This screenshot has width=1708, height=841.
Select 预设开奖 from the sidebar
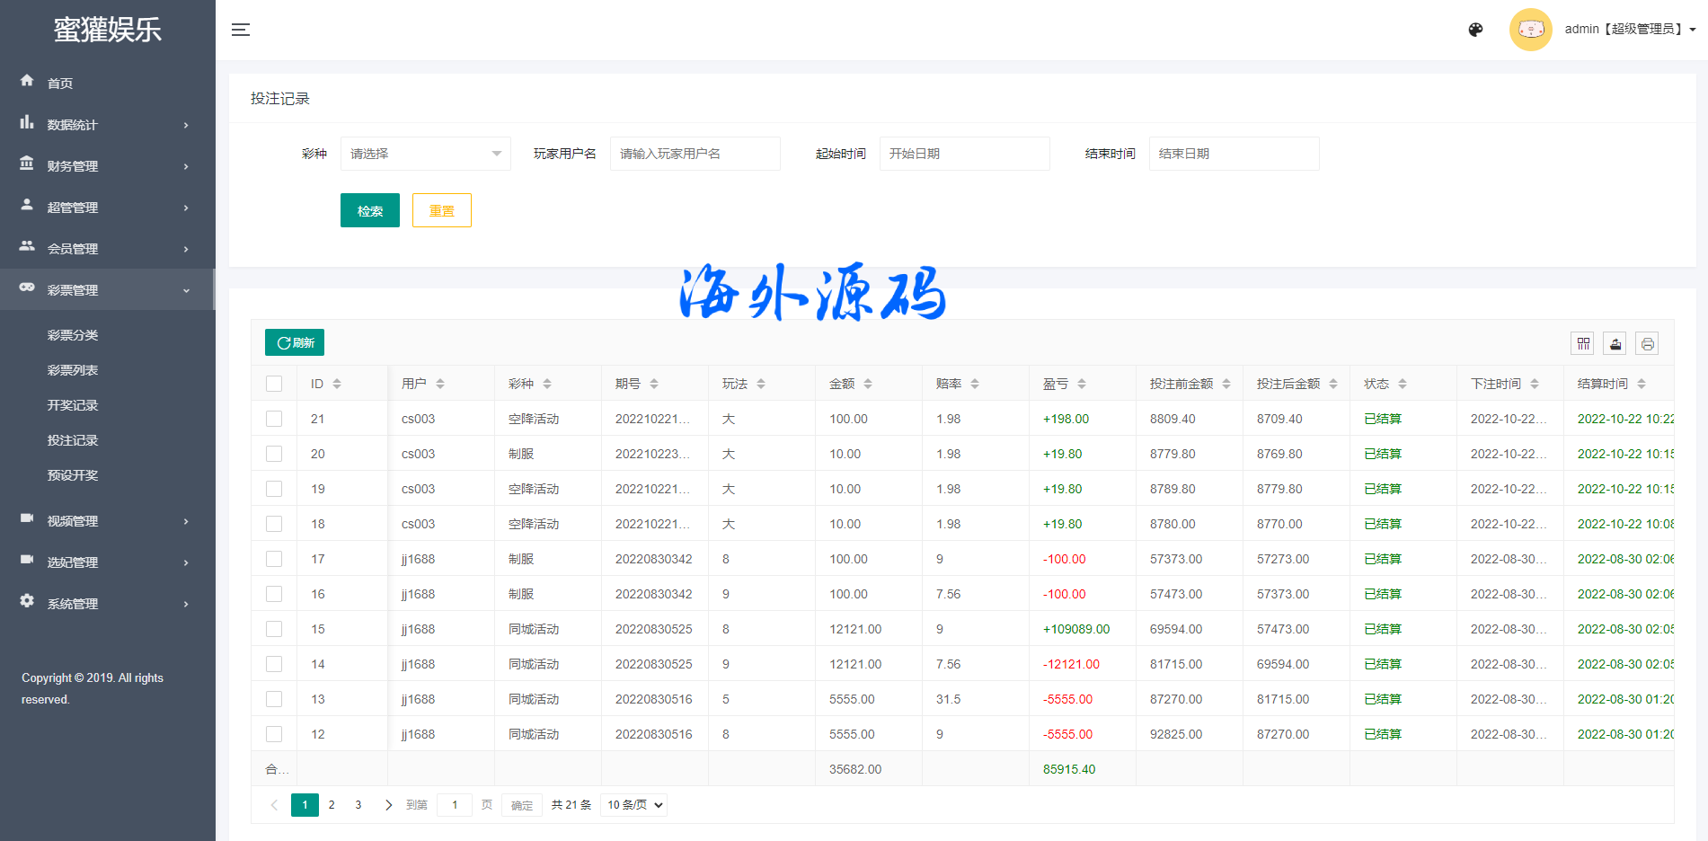(73, 475)
